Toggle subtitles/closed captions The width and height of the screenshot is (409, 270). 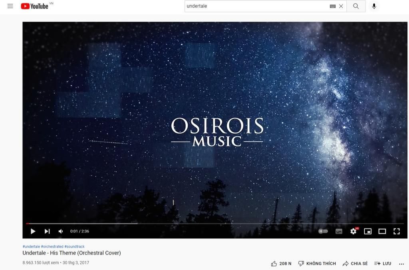[339, 231]
